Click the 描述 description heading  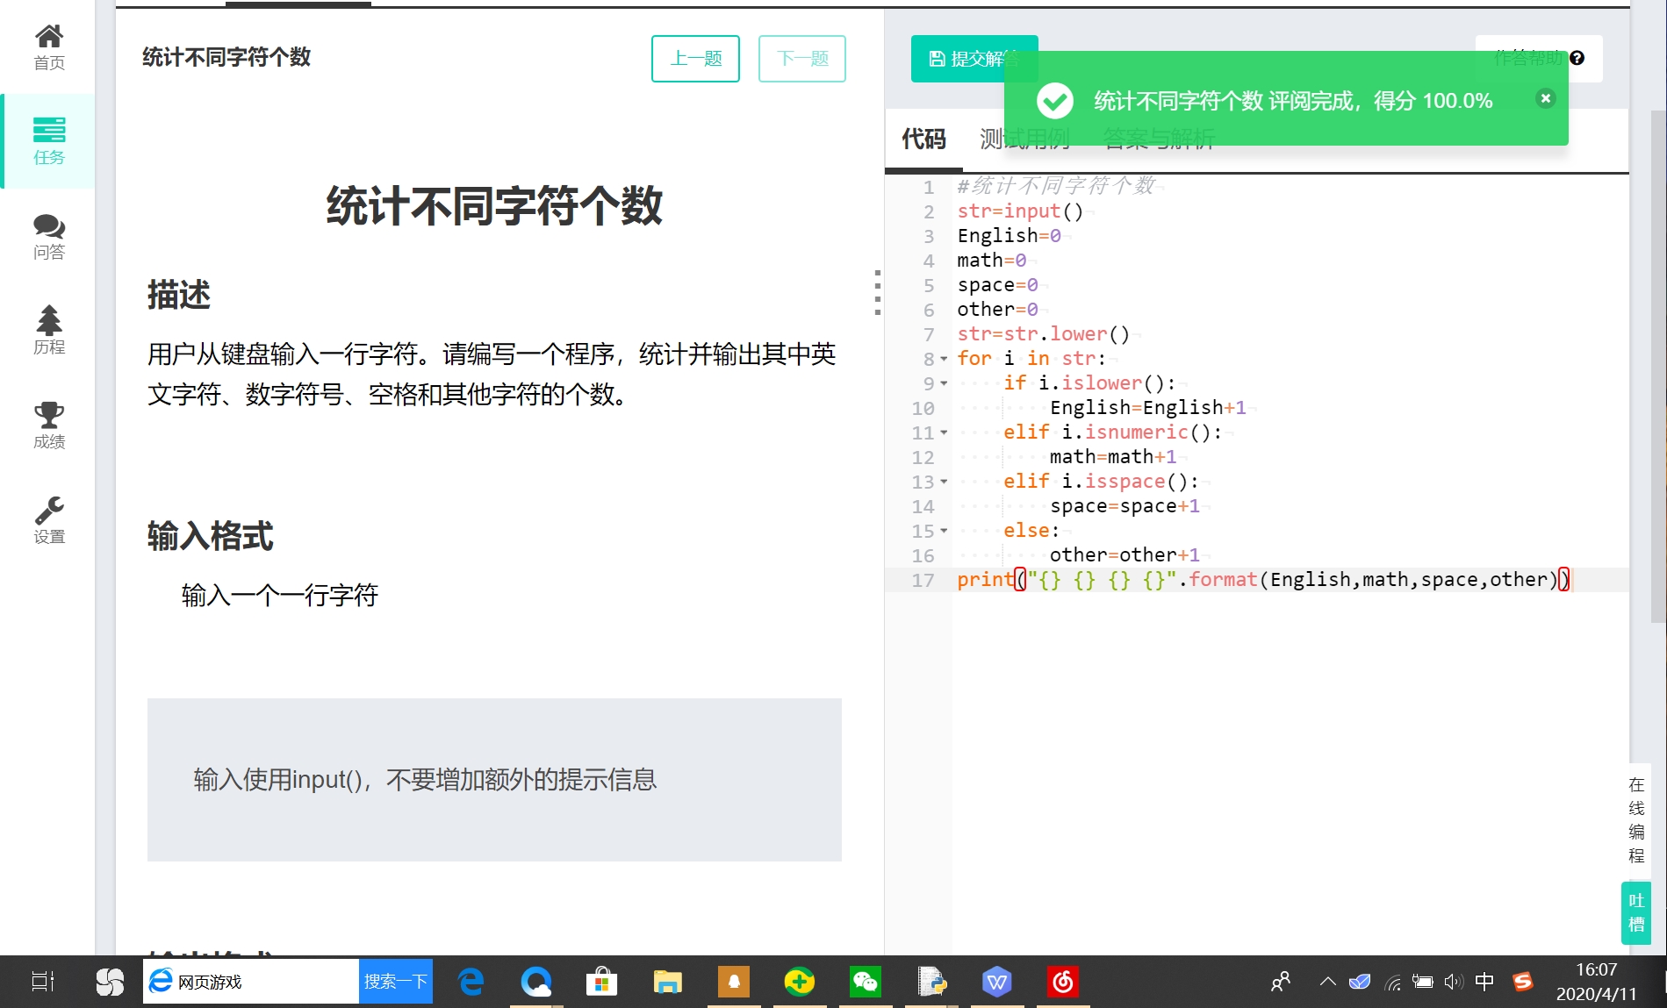click(x=179, y=295)
